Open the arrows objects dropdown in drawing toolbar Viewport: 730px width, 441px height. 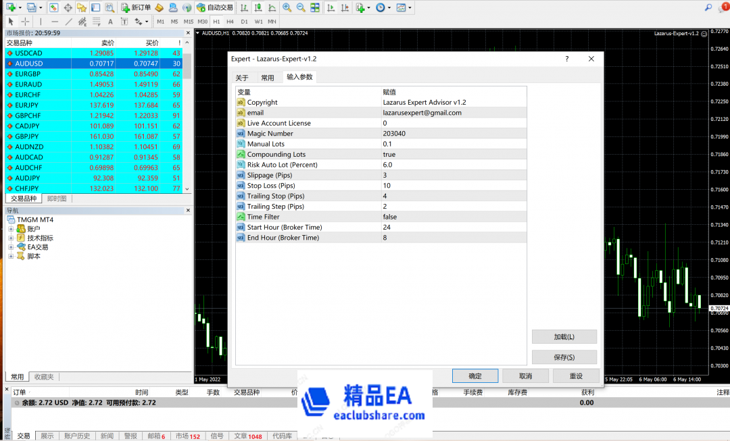click(147, 22)
